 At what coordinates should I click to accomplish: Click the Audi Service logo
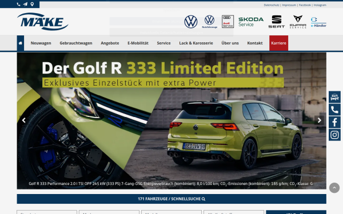click(228, 22)
